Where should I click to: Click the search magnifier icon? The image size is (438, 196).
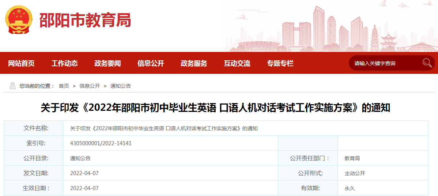[x=427, y=63]
